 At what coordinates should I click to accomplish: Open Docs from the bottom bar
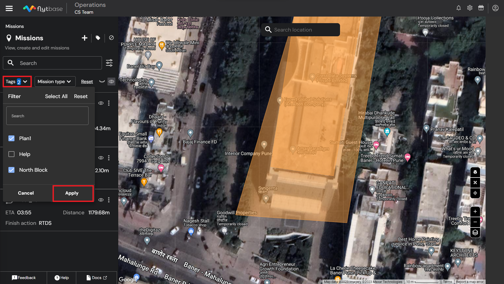pos(96,278)
